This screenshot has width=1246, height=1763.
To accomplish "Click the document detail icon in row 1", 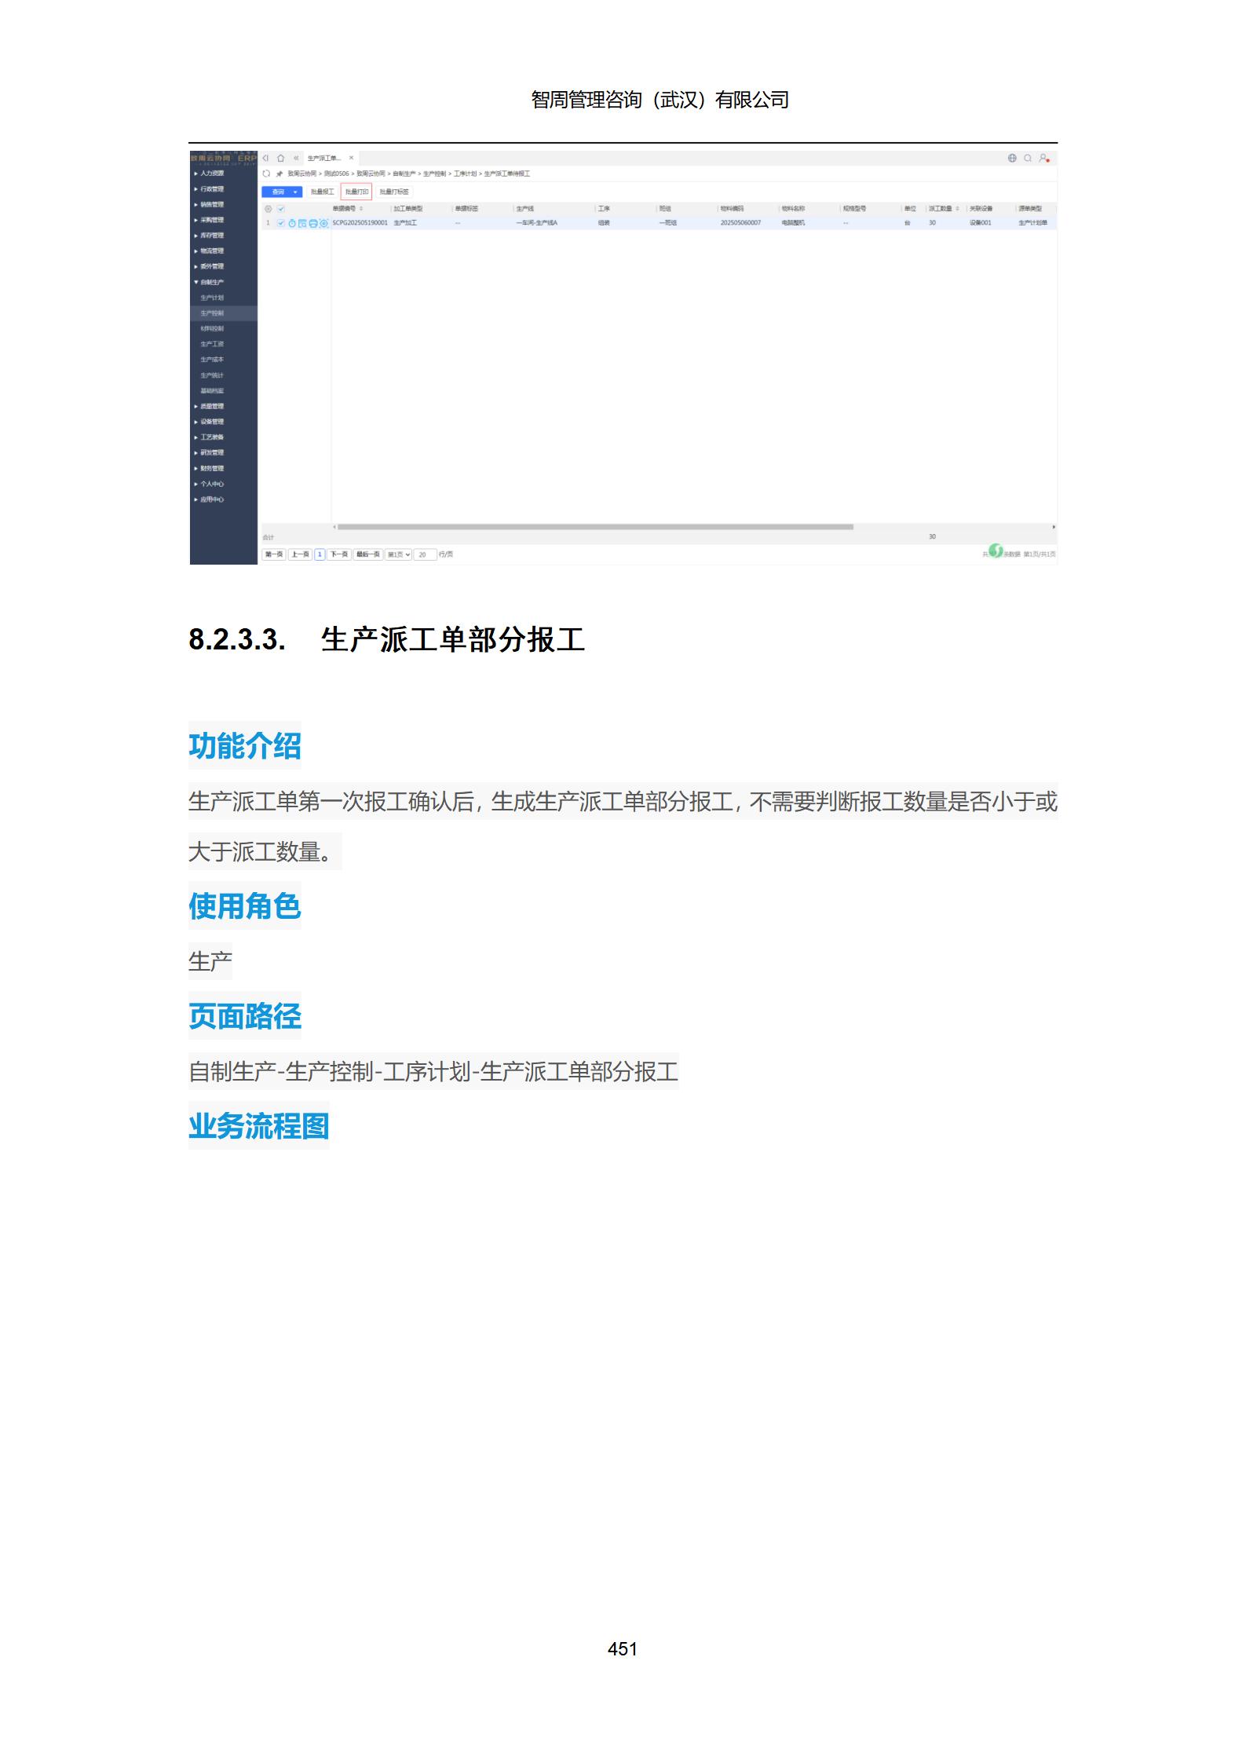I will [x=302, y=223].
